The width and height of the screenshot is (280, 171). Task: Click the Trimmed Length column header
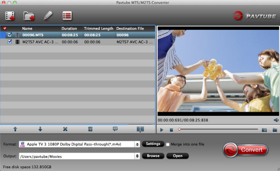(99, 28)
